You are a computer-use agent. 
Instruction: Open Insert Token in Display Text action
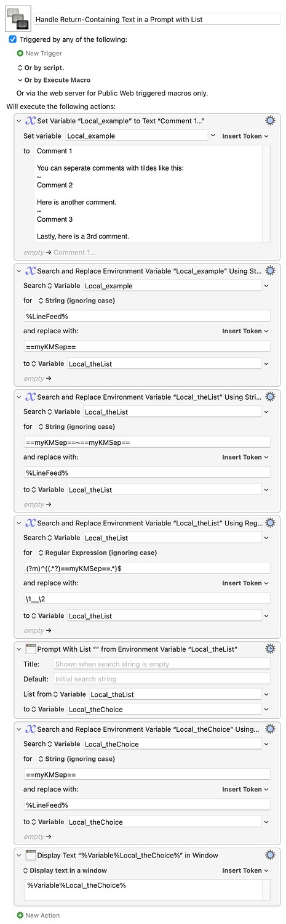click(x=245, y=870)
